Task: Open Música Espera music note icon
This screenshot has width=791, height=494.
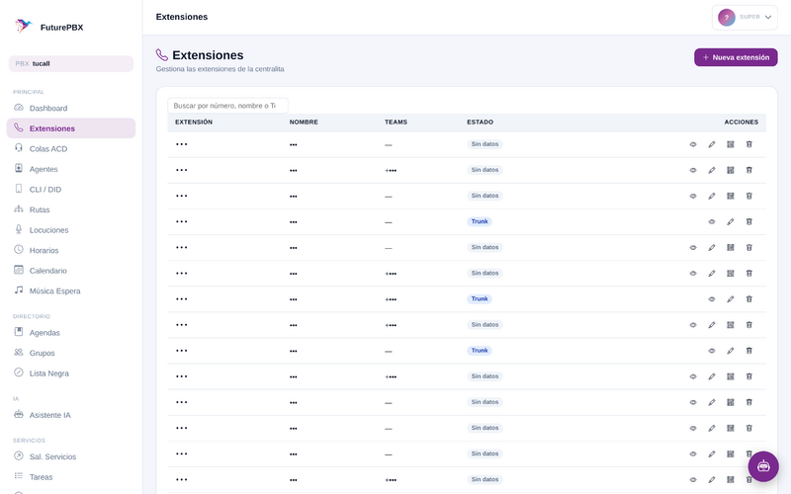Action: pos(19,289)
